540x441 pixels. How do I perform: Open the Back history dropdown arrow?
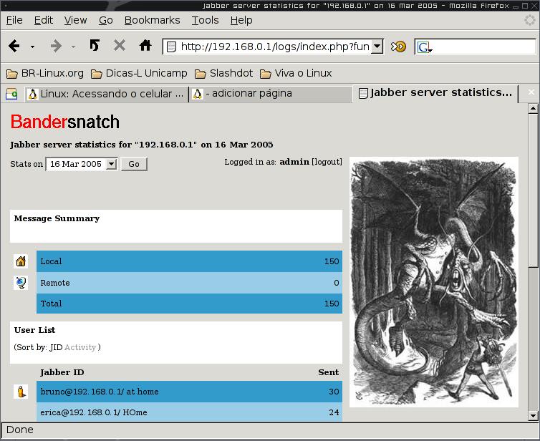click(32, 47)
